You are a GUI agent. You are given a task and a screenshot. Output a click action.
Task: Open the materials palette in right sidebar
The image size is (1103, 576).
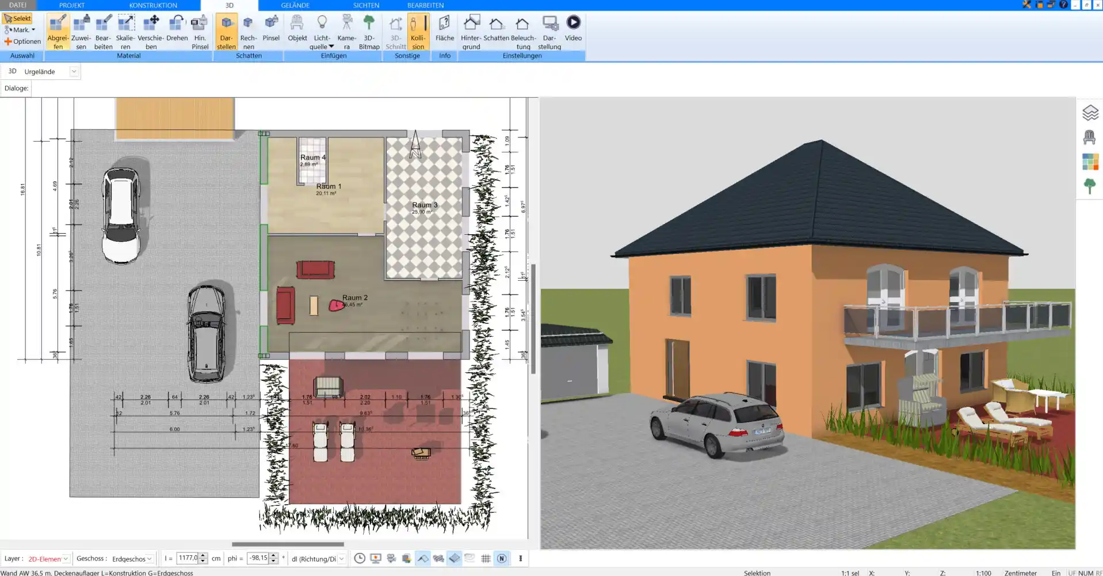[x=1090, y=162]
